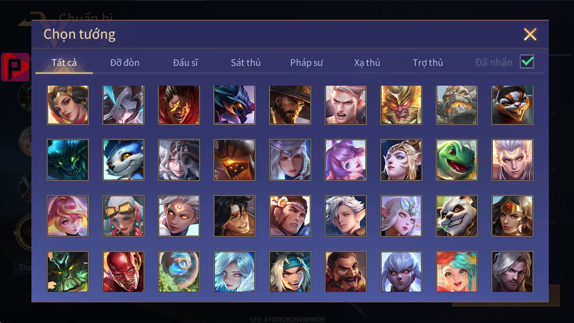The height and width of the screenshot is (323, 574).
Task: Select the blue and white fox hero
Action: (x=124, y=160)
